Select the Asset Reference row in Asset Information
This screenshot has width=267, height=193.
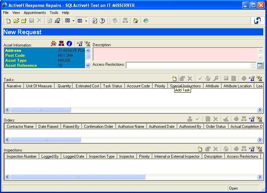coord(44,65)
